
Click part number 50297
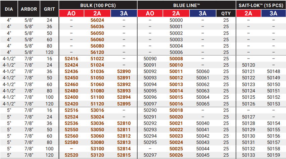pos(150,155)
